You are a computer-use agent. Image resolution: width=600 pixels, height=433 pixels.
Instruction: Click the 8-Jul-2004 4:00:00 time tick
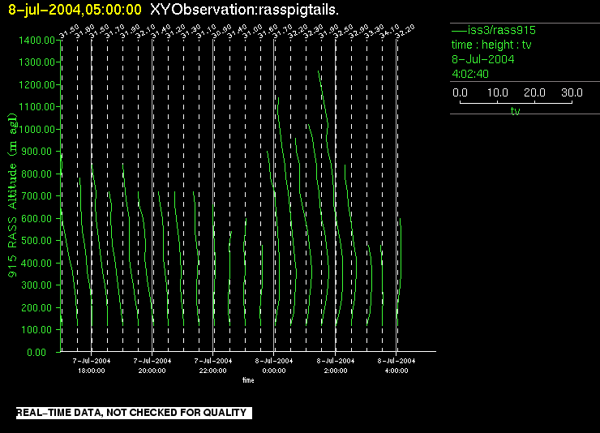396,365
